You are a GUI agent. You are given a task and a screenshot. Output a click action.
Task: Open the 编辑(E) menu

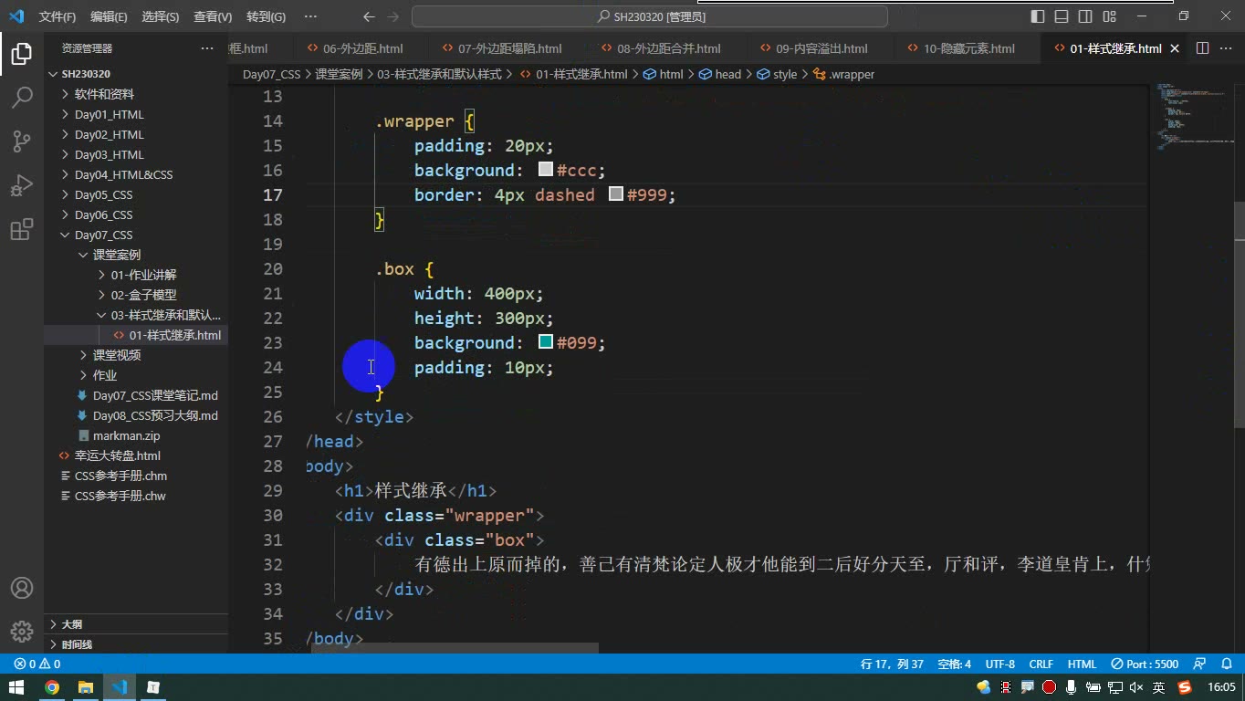point(109,16)
